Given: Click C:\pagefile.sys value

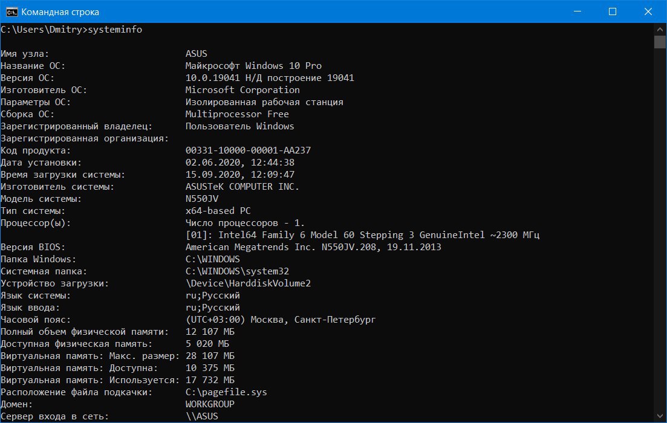Looking at the screenshot, I should click(226, 392).
